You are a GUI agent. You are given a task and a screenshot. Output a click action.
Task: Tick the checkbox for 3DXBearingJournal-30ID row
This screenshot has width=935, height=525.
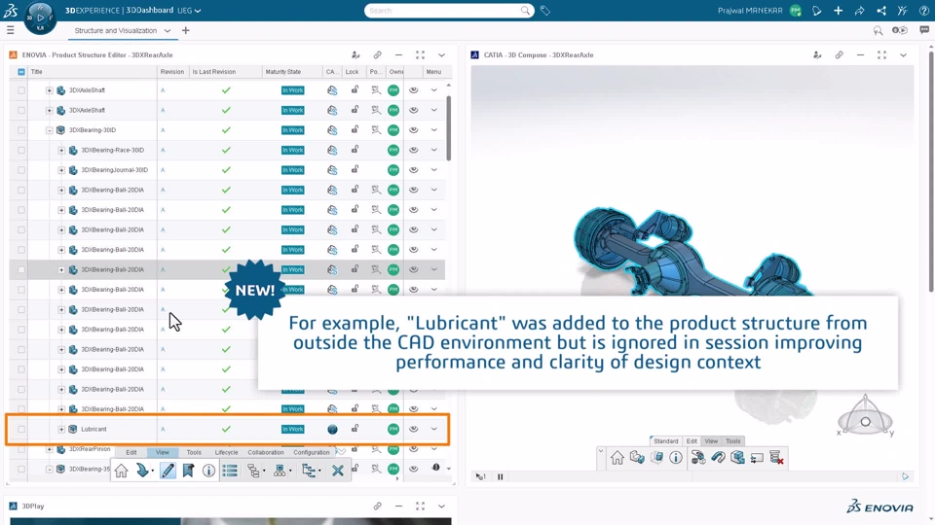(x=20, y=170)
